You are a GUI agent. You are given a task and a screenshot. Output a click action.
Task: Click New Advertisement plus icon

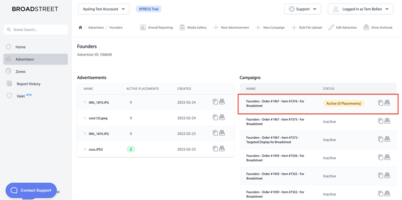[x=216, y=28]
